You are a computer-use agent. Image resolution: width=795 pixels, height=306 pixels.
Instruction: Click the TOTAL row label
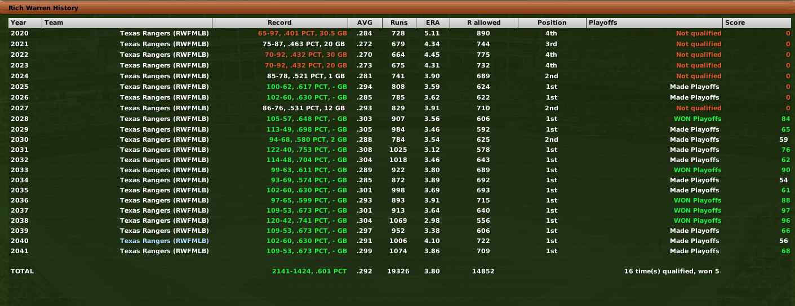(x=22, y=271)
